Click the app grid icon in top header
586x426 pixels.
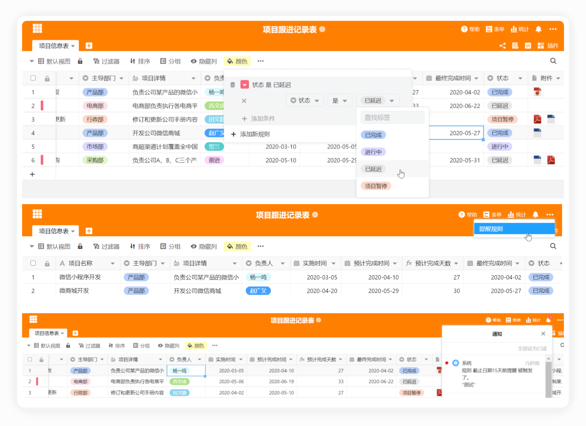[x=37, y=29]
